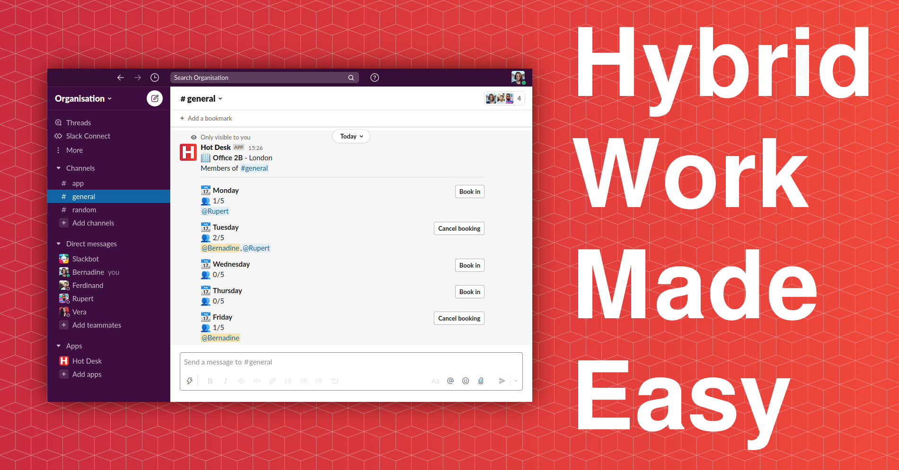Screen dimensions: 899x470
Task: Toggle strikethrough formatting in composer
Action: tap(241, 381)
